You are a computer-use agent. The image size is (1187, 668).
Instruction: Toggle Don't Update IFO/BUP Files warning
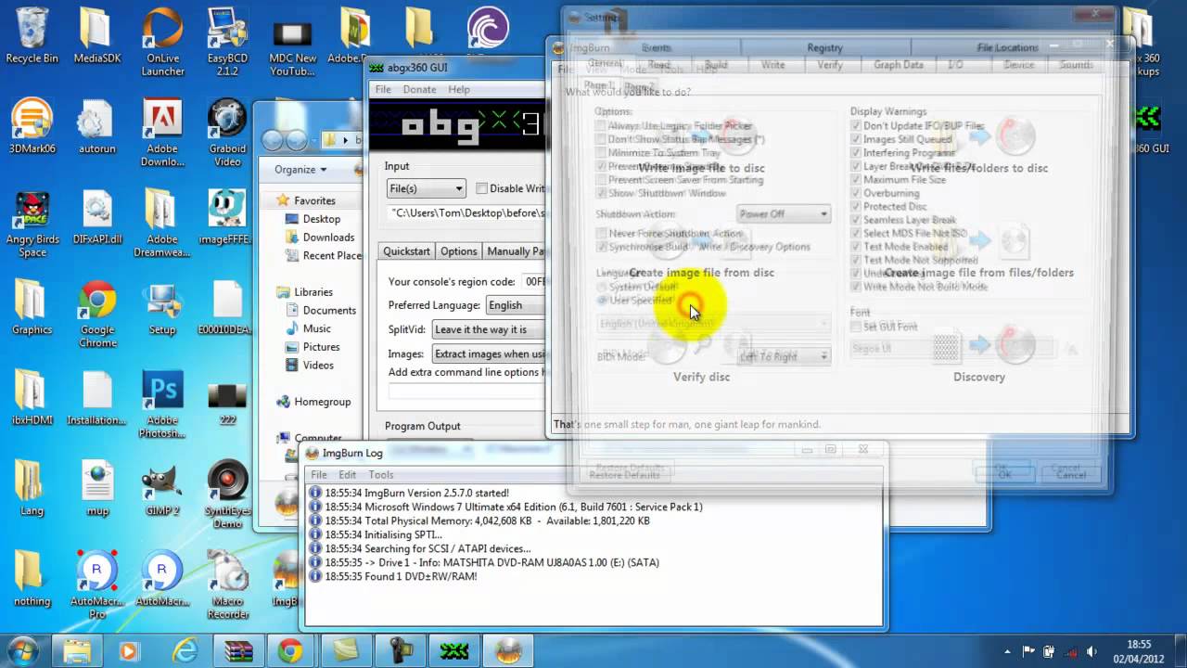856,125
